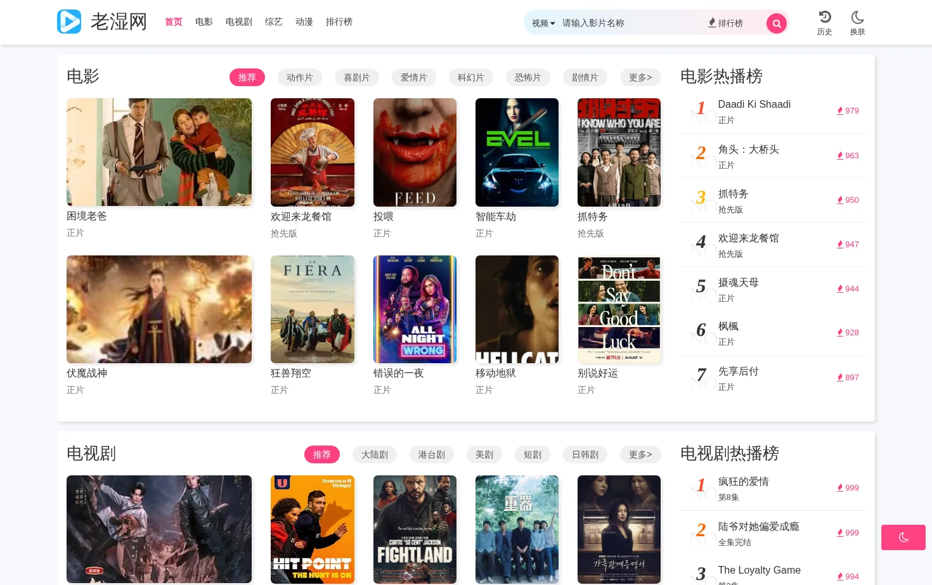The image size is (932, 585).
Task: Select the 美剧 TV filter tab
Action: pos(484,454)
